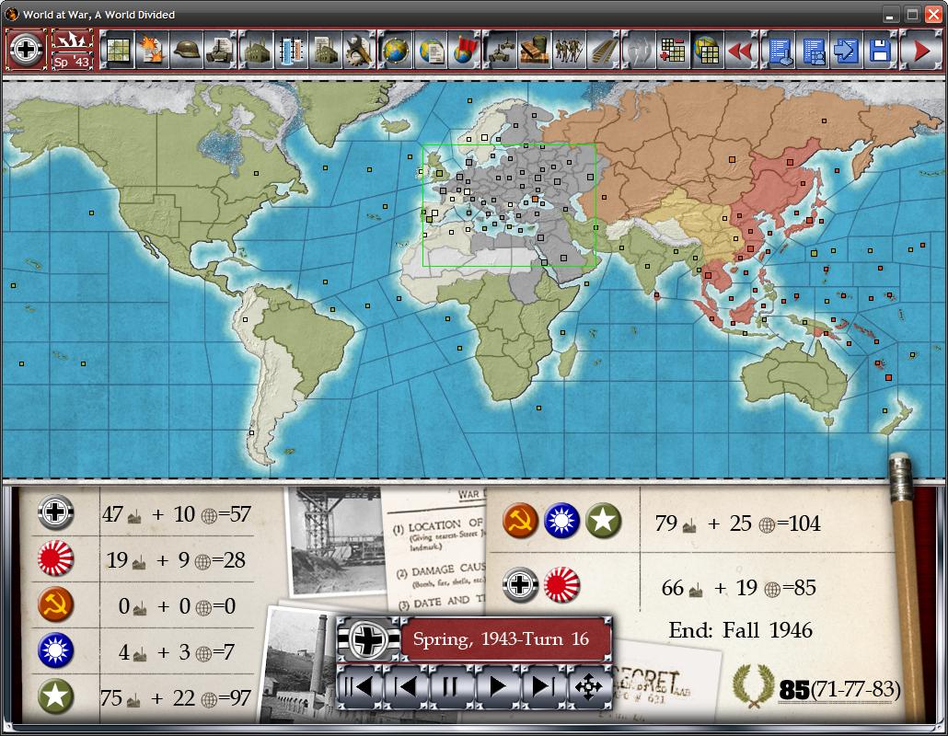Image resolution: width=948 pixels, height=736 pixels.
Task: Click the framed globe icon
Action: click(396, 50)
